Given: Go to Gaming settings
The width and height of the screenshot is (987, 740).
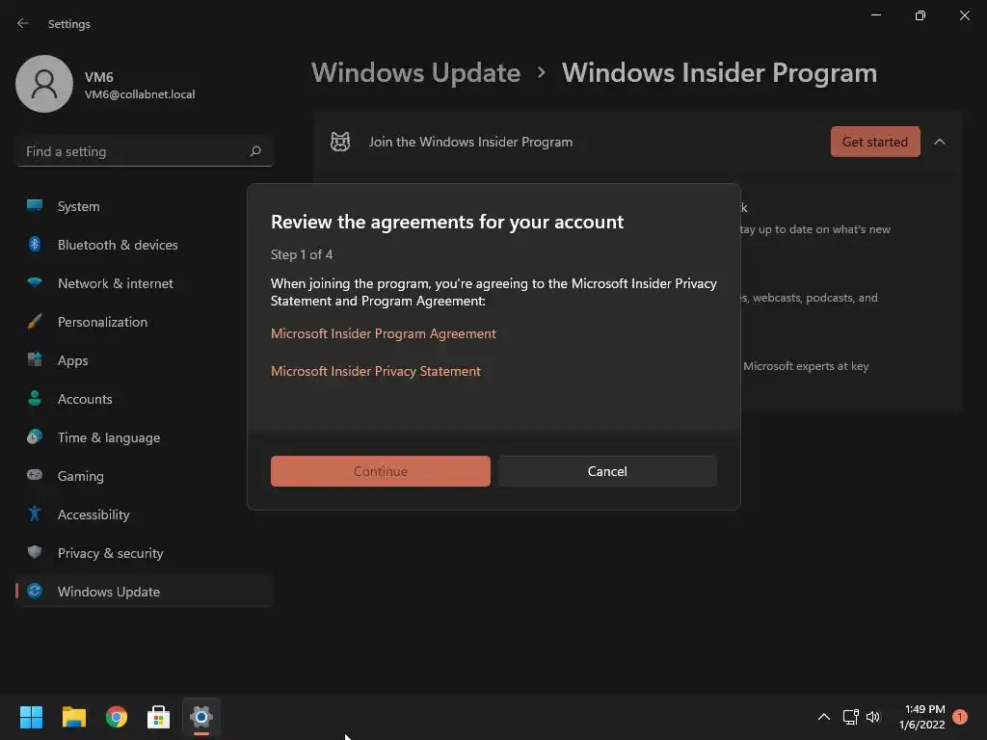Looking at the screenshot, I should [x=145, y=475].
